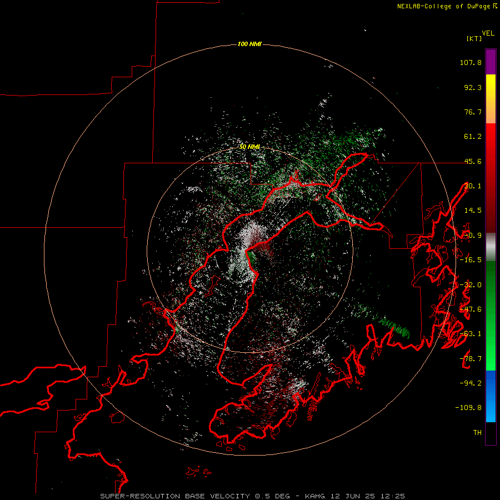
Task: Click the -32.0 legend value
Action: (471, 285)
